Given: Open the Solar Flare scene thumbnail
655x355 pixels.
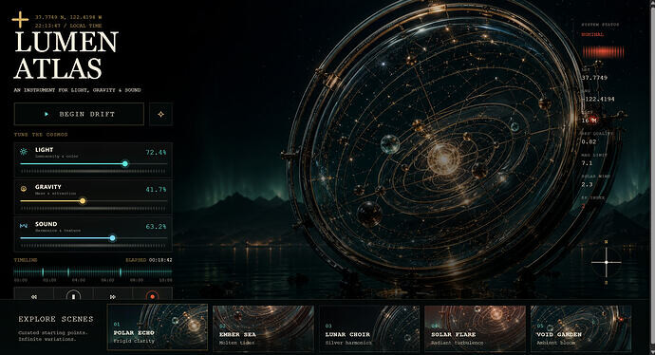Looking at the screenshot, I should 475,327.
